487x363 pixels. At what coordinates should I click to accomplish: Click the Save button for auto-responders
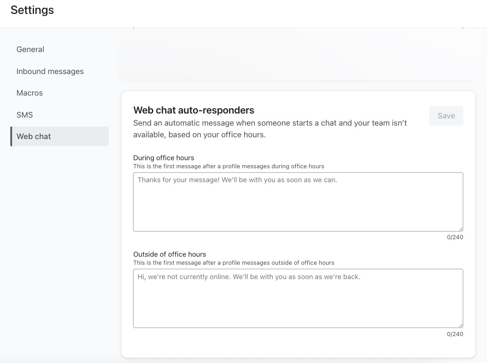(446, 116)
